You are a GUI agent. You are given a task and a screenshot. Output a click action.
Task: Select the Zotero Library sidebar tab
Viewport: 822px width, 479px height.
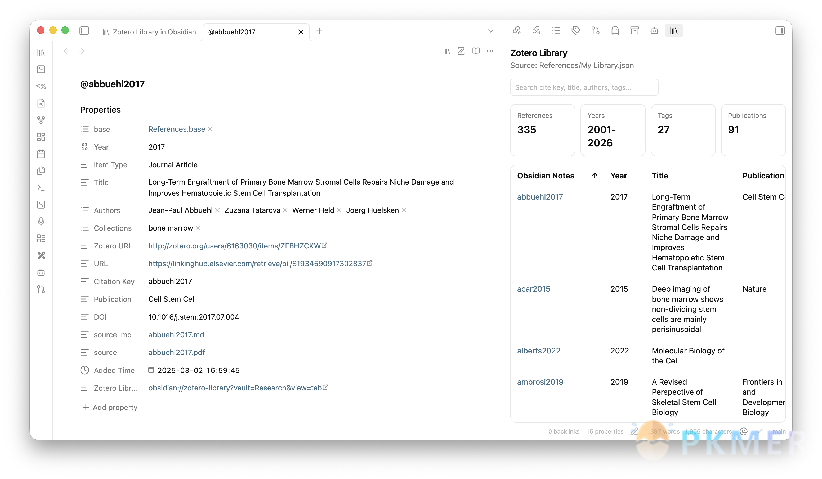674,31
